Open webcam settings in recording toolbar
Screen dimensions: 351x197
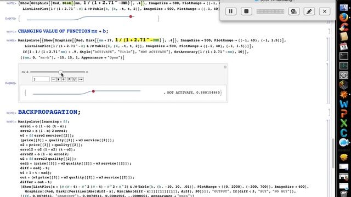[294, 11]
